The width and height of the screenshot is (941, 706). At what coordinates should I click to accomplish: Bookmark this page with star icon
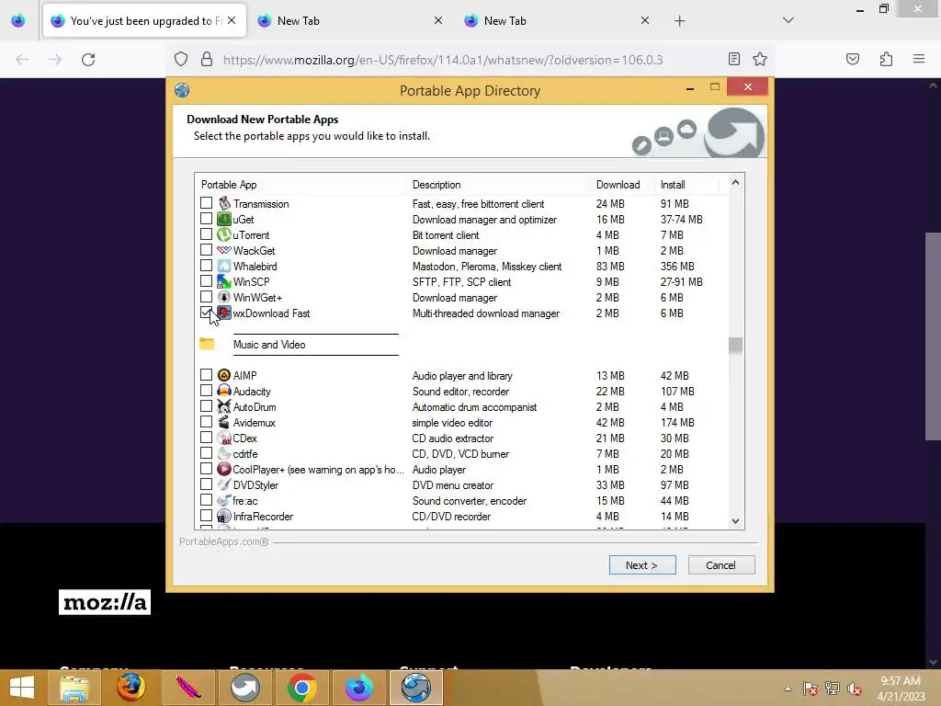click(x=760, y=59)
